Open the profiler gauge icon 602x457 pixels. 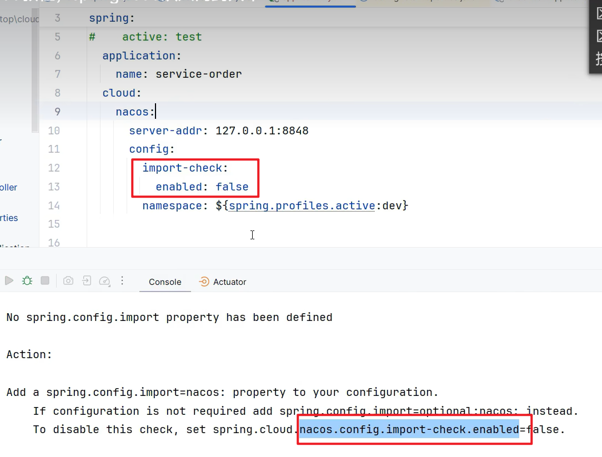tap(104, 281)
